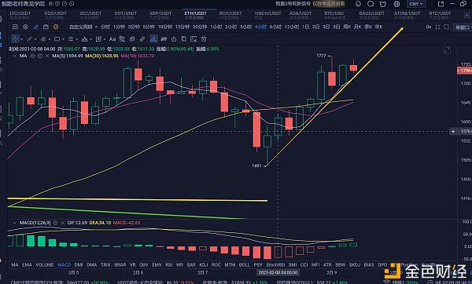Select the StochRSI indicator tab
The width and height of the screenshot is (472, 284).
pyautogui.click(x=275, y=265)
